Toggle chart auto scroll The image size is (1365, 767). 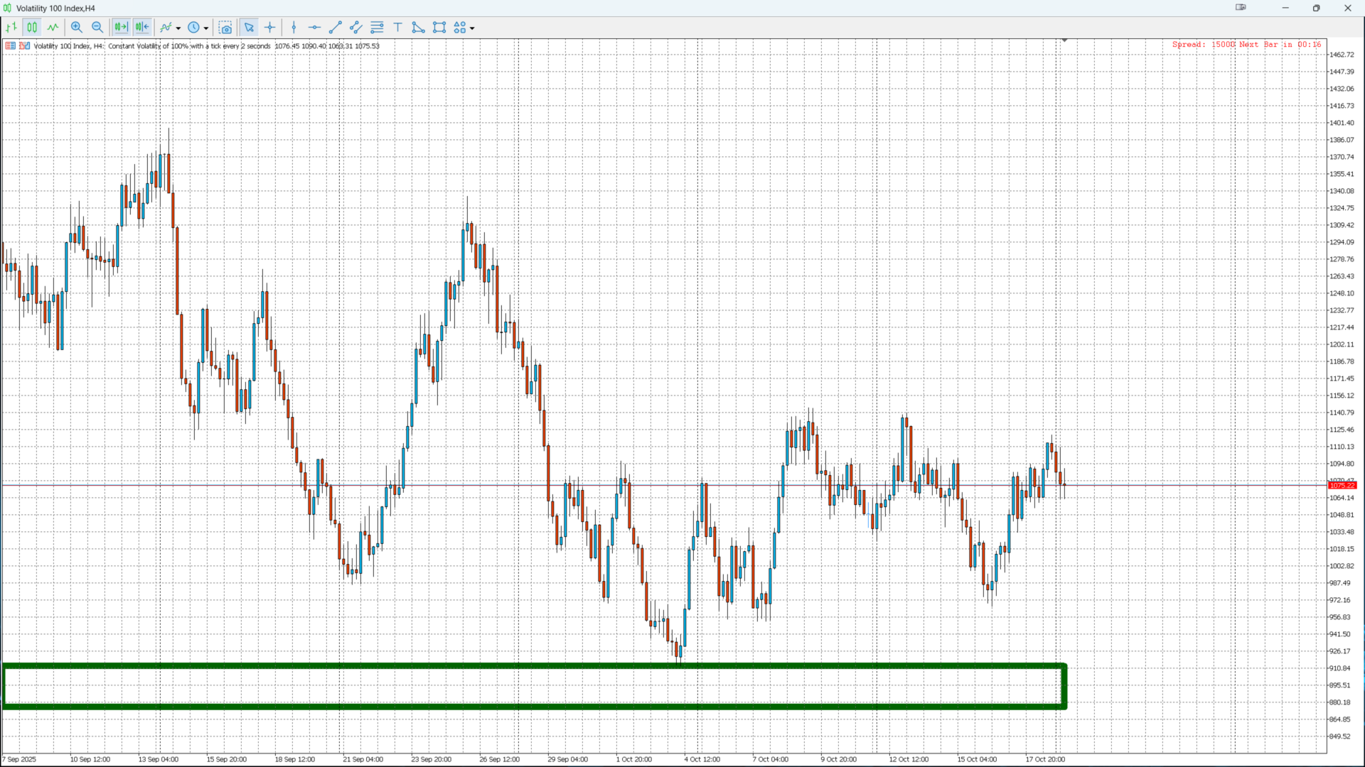142,28
